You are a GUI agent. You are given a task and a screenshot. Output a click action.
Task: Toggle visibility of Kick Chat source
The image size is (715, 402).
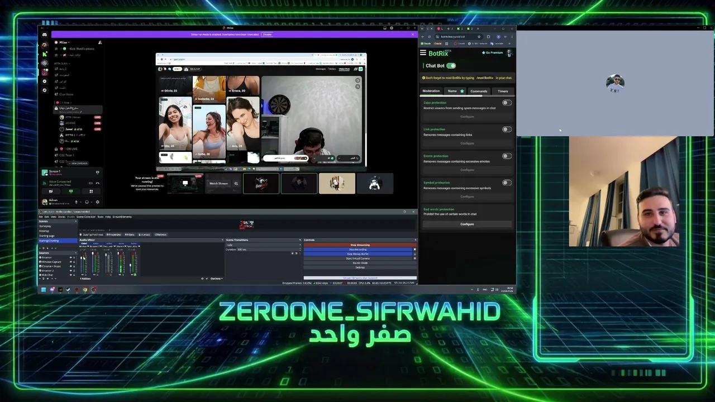click(70, 275)
